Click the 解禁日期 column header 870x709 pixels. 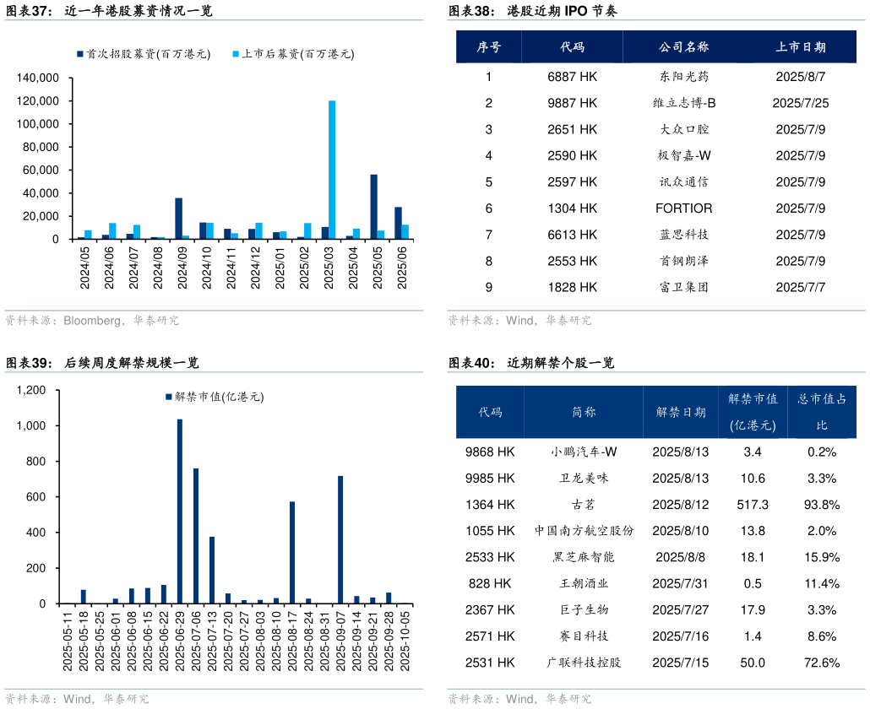point(681,412)
